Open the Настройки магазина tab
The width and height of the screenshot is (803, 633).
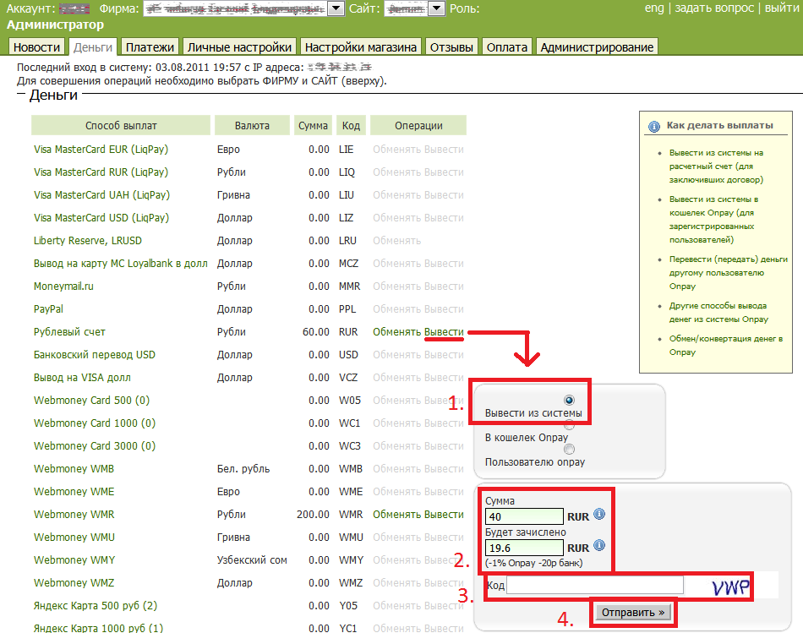(361, 47)
